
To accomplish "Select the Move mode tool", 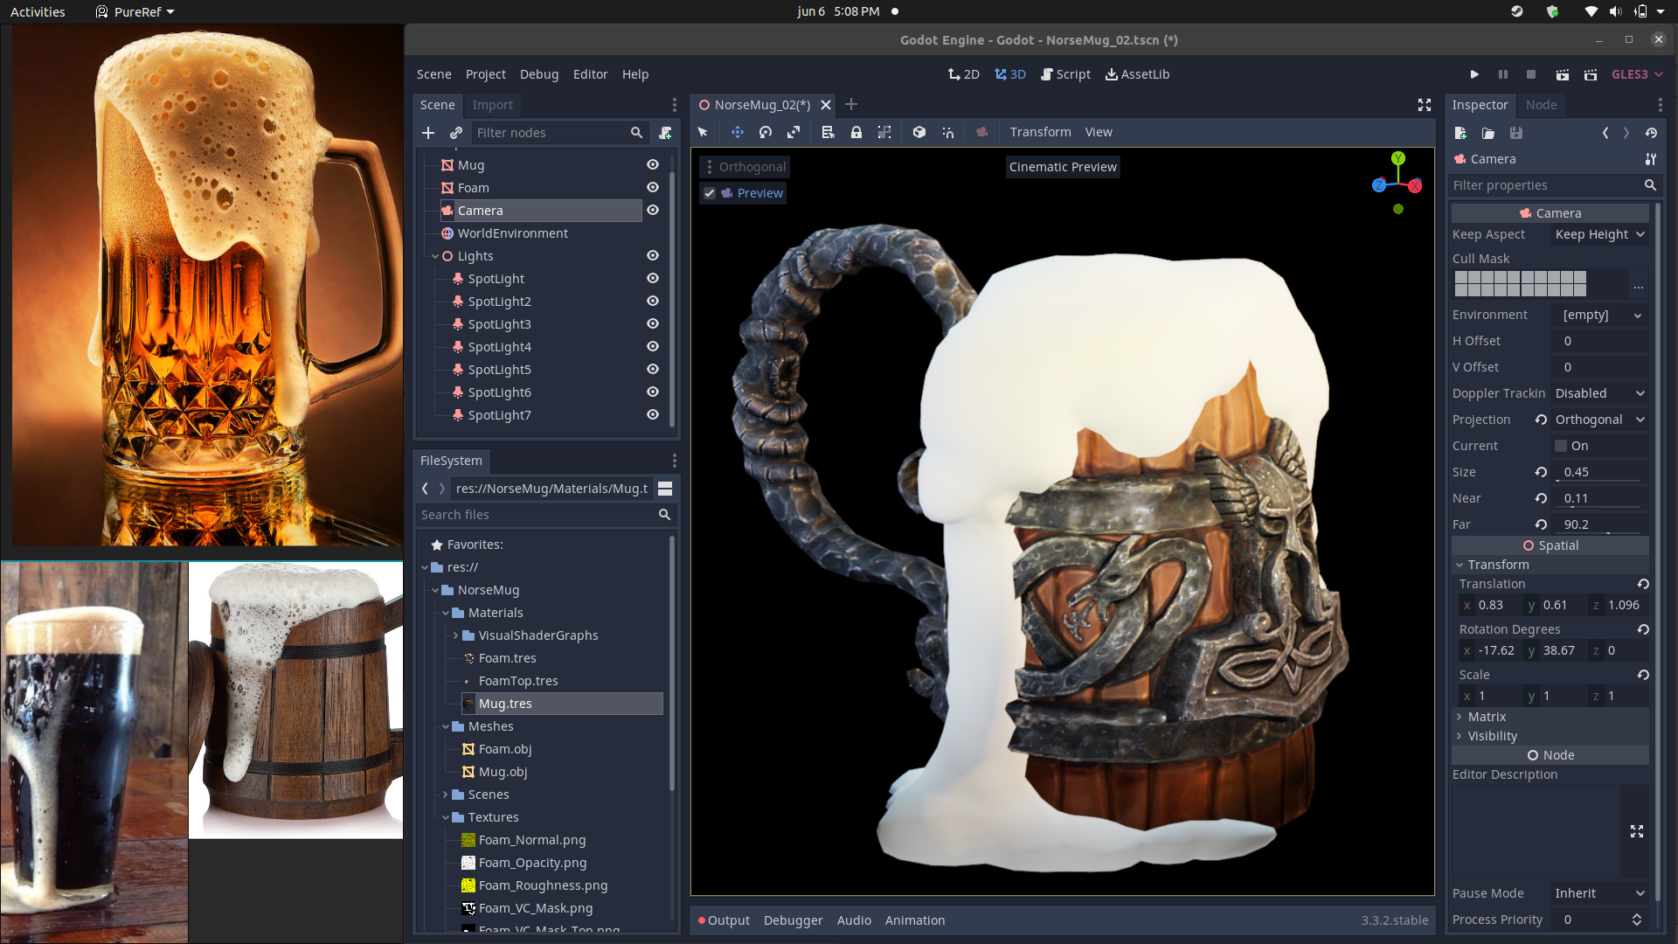I will [737, 132].
